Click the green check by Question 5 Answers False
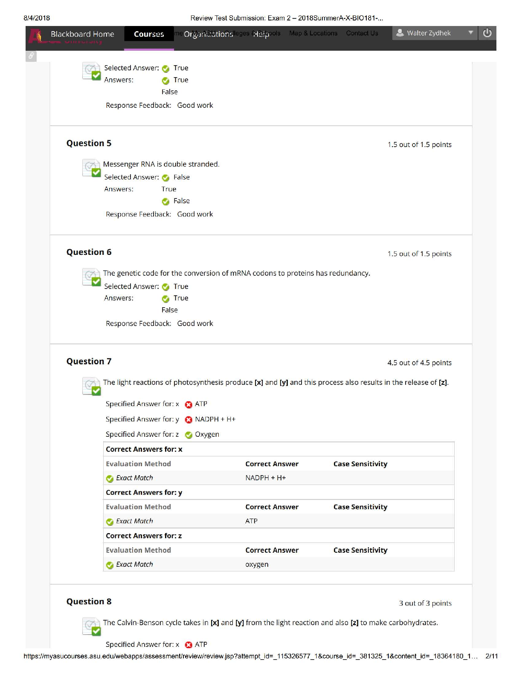The image size is (522, 675). pyautogui.click(x=166, y=202)
